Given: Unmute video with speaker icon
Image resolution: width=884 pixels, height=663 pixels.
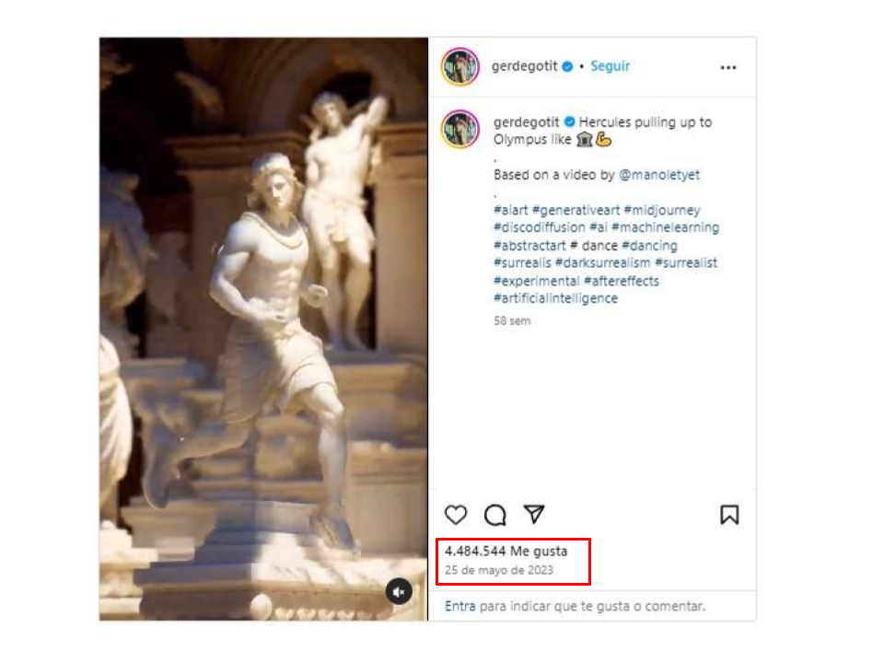Looking at the screenshot, I should click(x=399, y=591).
